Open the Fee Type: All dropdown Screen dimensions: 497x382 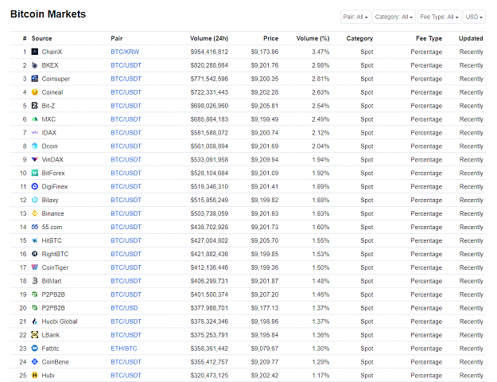point(439,17)
